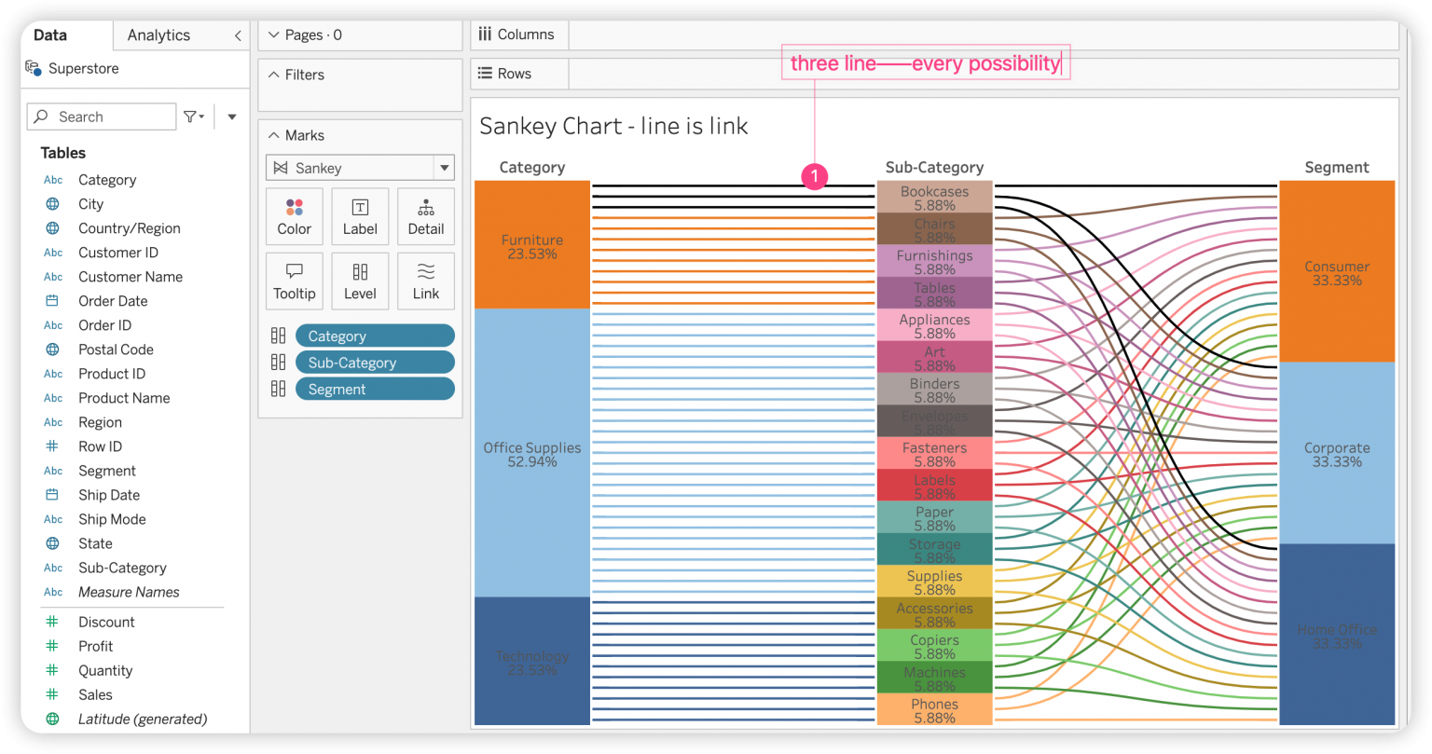Collapse the Data pane with arrow

pos(238,35)
